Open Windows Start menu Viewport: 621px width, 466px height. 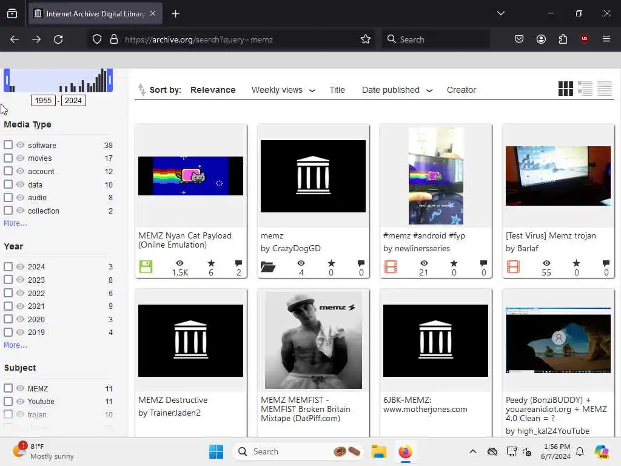pyautogui.click(x=217, y=451)
